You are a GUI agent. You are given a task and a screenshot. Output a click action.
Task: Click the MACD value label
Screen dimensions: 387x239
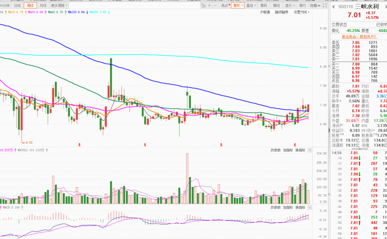pyautogui.click(x=11, y=208)
